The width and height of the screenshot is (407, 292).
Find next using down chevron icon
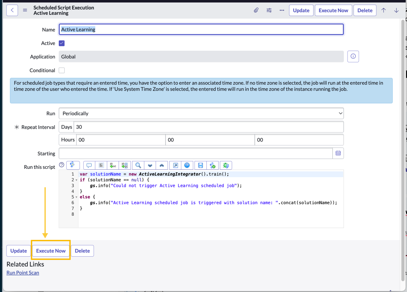pos(150,165)
